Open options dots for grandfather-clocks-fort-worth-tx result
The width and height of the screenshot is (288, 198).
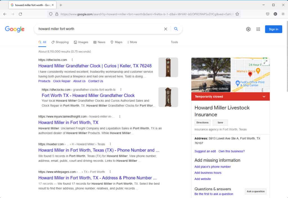(121, 90)
